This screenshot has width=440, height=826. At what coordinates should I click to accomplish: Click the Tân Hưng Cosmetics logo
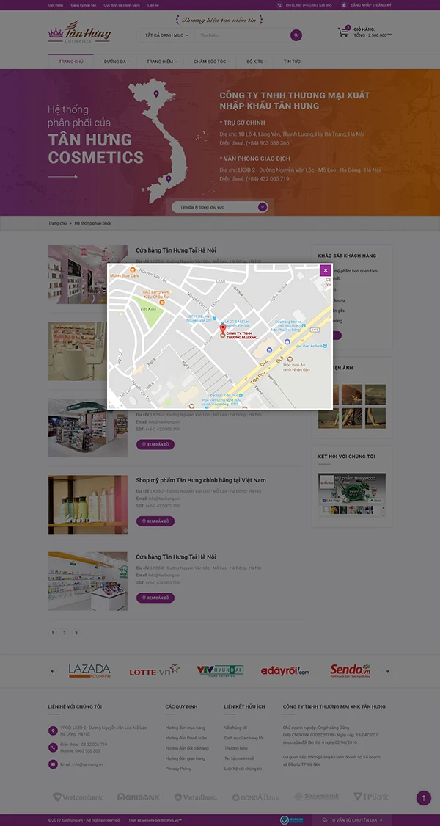79,32
